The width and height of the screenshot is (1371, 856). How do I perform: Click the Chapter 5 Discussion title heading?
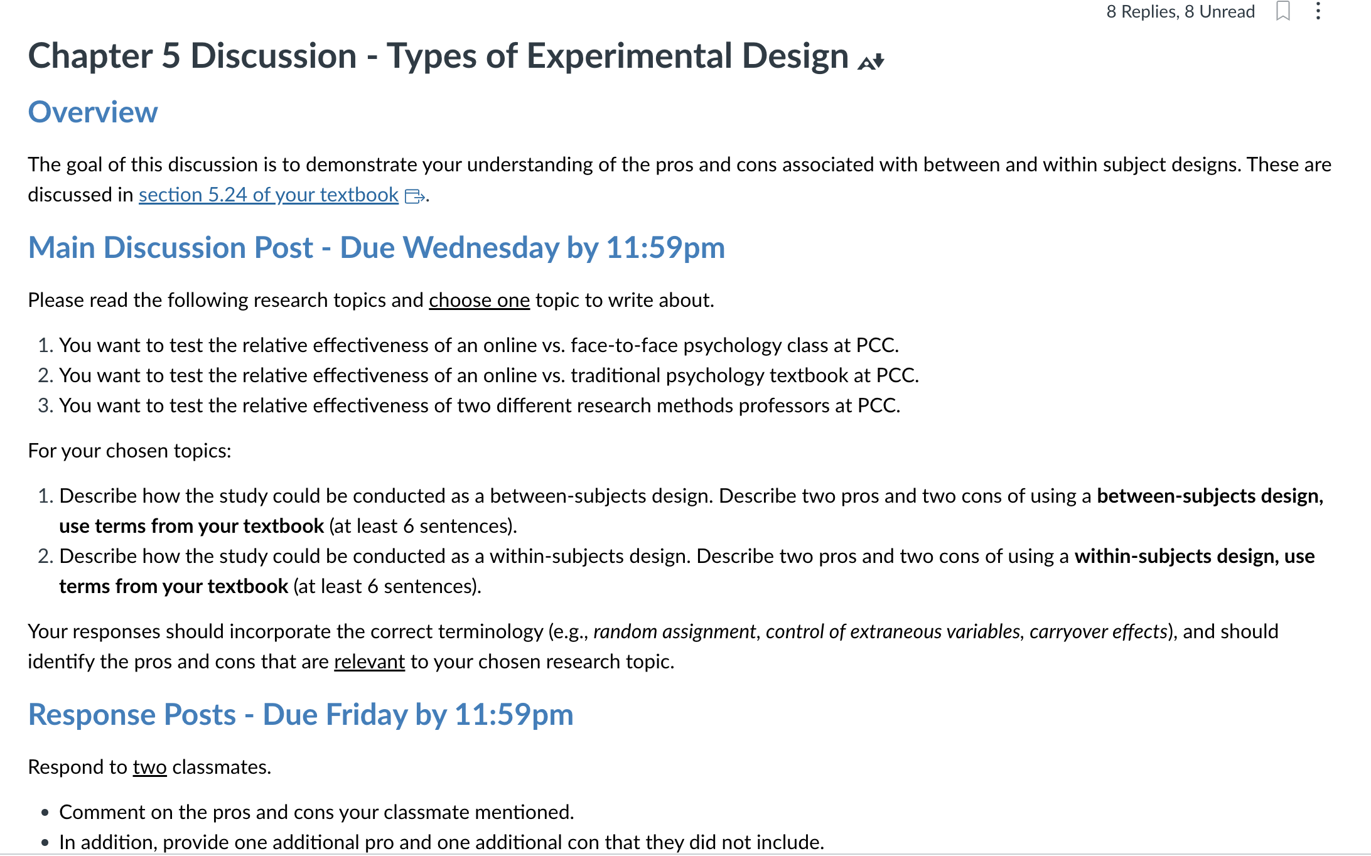coord(438,56)
